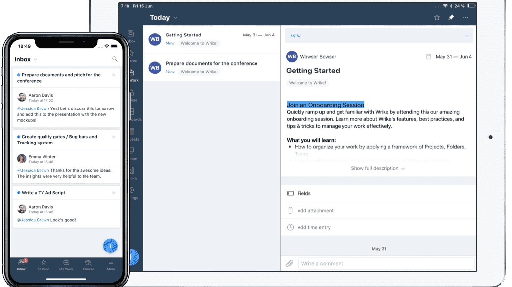This screenshot has height=287, width=512.
Task: Expand the NEW status dropdown
Action: tap(379, 36)
